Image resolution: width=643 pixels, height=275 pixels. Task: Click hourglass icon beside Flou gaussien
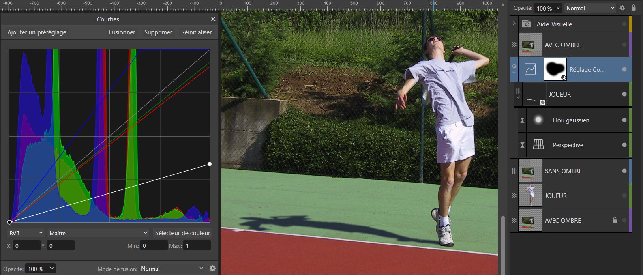pyautogui.click(x=522, y=120)
